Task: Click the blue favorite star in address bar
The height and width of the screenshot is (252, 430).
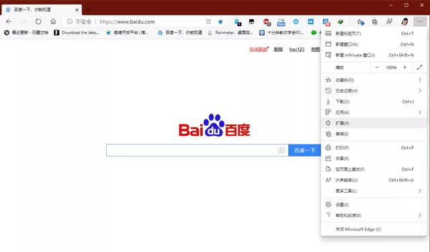Action: (x=220, y=22)
